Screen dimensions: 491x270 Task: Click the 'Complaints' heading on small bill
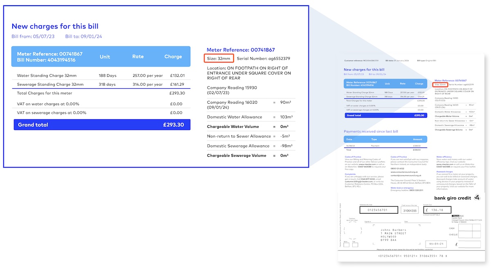click(x=350, y=174)
